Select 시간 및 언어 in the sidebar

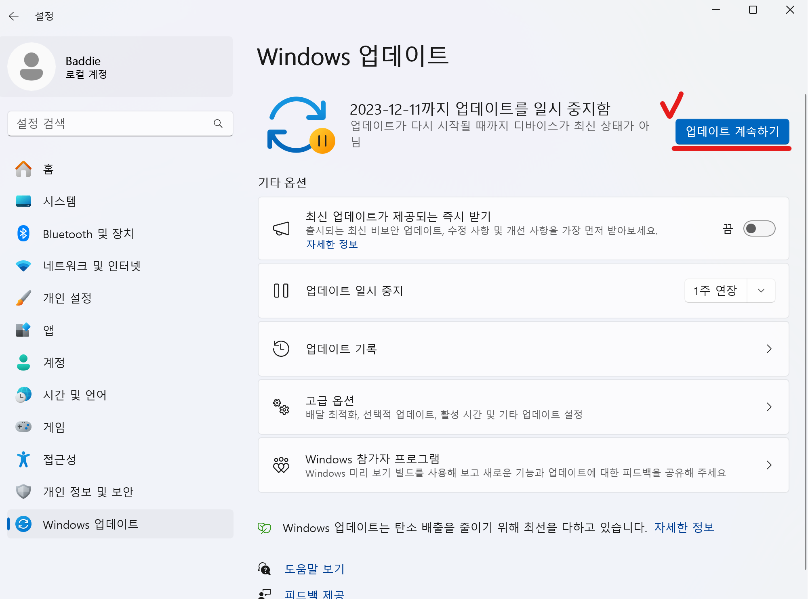[75, 395]
